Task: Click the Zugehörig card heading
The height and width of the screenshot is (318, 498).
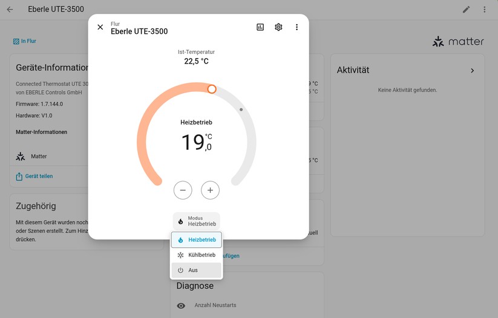Action: pyautogui.click(x=36, y=206)
